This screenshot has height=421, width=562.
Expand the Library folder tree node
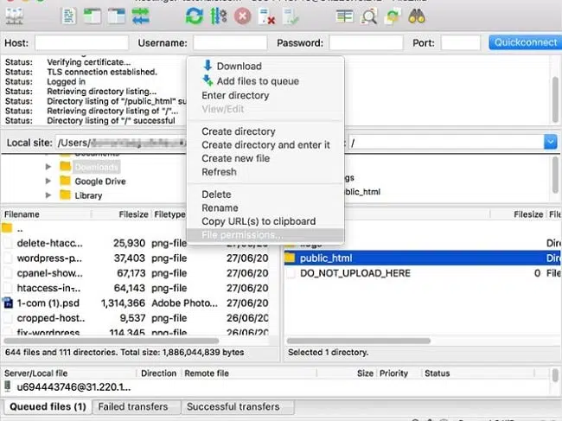(x=48, y=195)
